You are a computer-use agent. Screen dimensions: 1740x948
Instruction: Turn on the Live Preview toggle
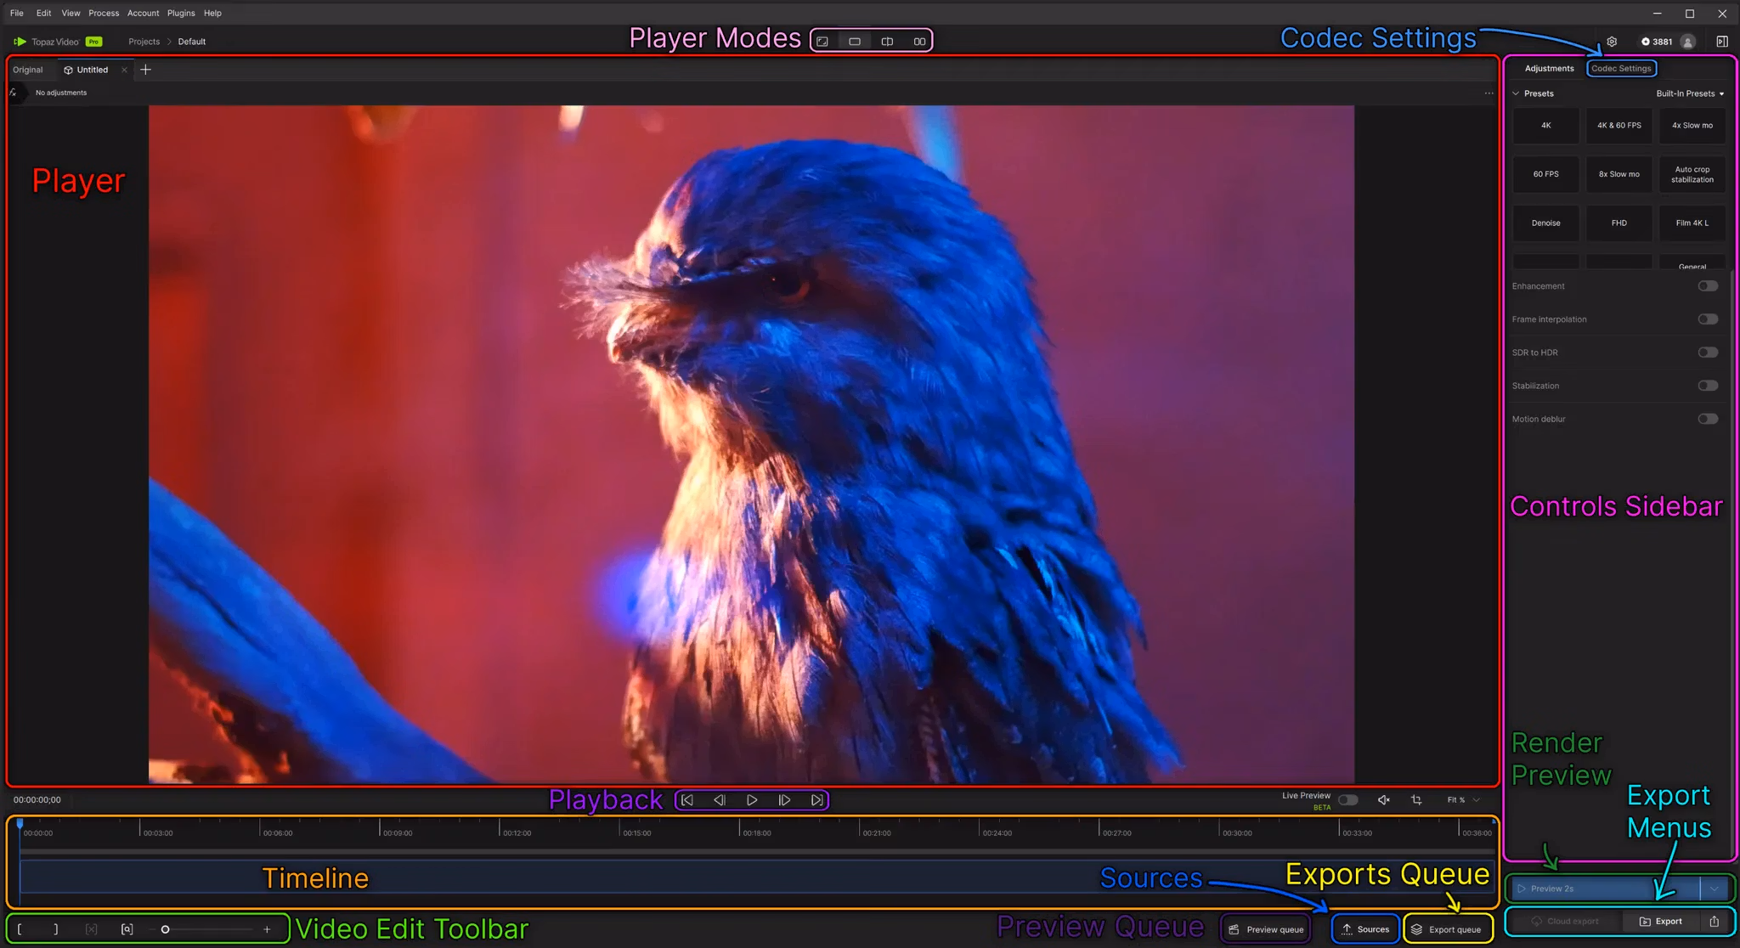[x=1347, y=800]
